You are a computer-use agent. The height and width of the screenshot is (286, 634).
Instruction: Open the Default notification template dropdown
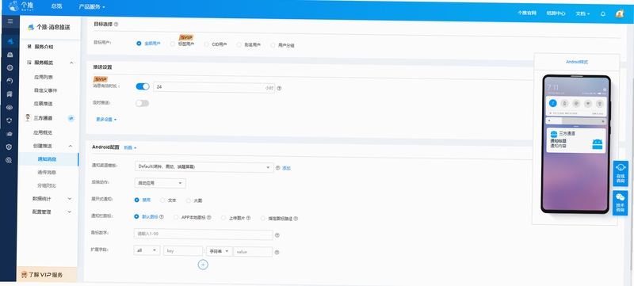click(x=204, y=167)
